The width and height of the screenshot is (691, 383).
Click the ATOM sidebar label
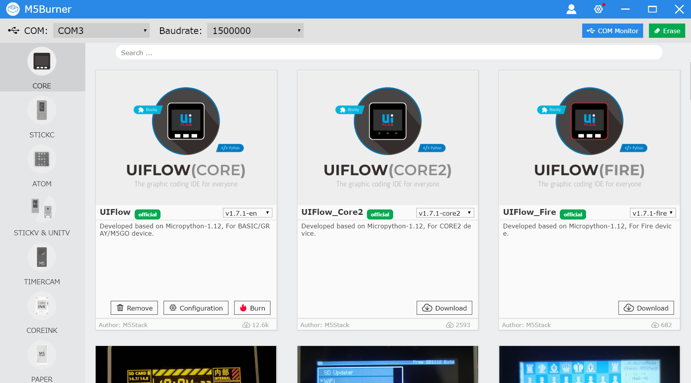tap(42, 184)
